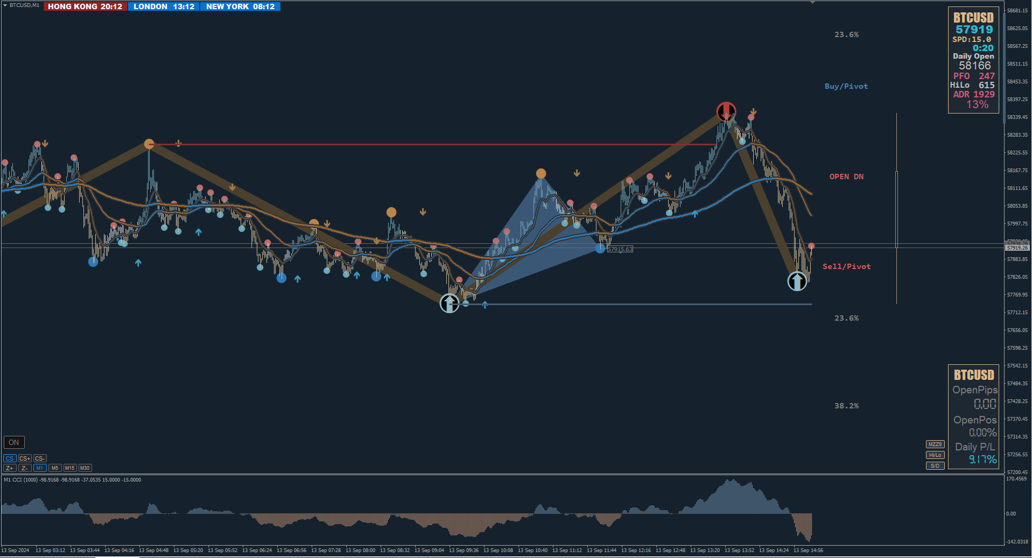The width and height of the screenshot is (1032, 558).
Task: Click the CS- button
Action: (x=40, y=458)
